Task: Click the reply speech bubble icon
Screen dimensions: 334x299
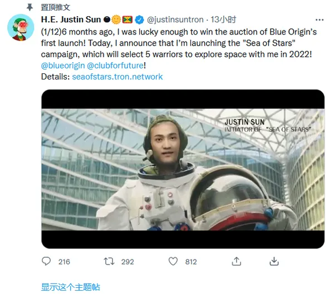Action: [x=47, y=261]
